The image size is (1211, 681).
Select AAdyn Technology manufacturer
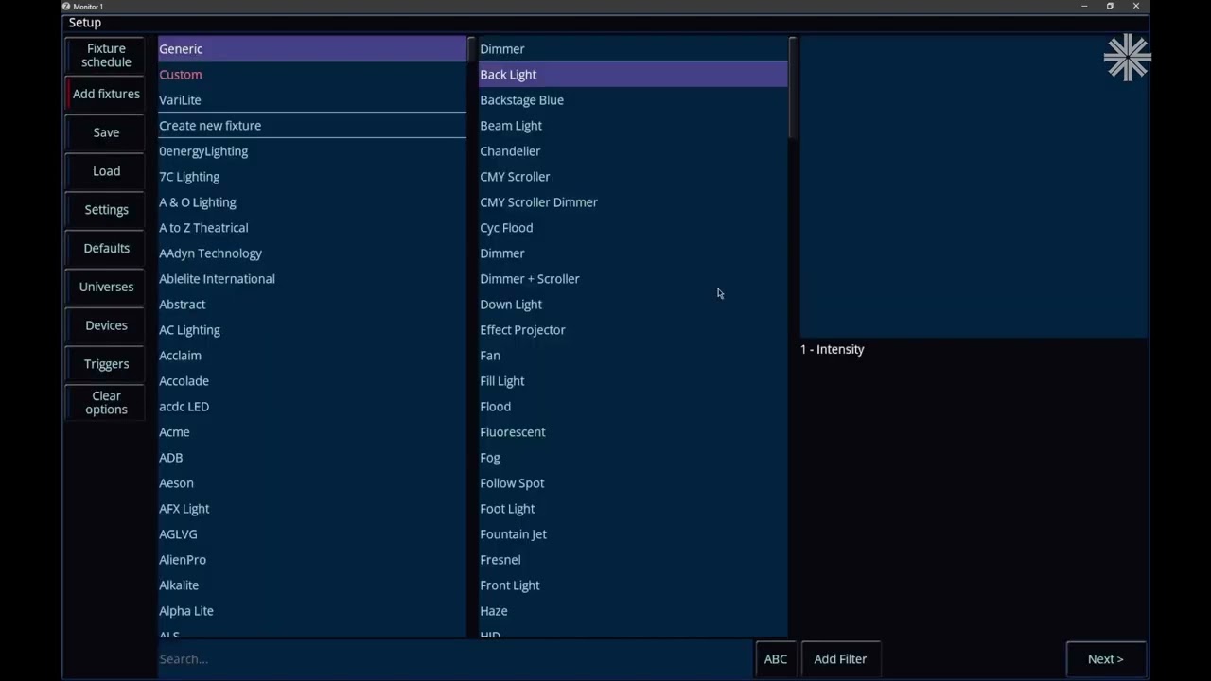[312, 253]
